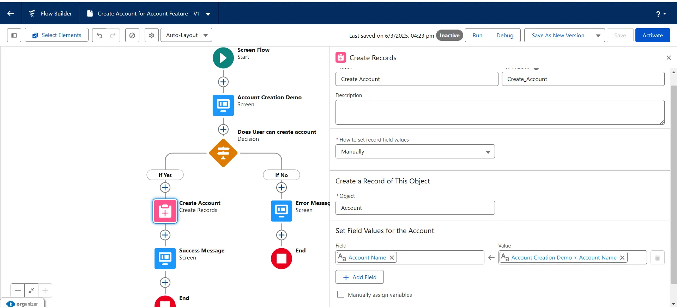
Task: Click the Run button
Action: pyautogui.click(x=477, y=35)
